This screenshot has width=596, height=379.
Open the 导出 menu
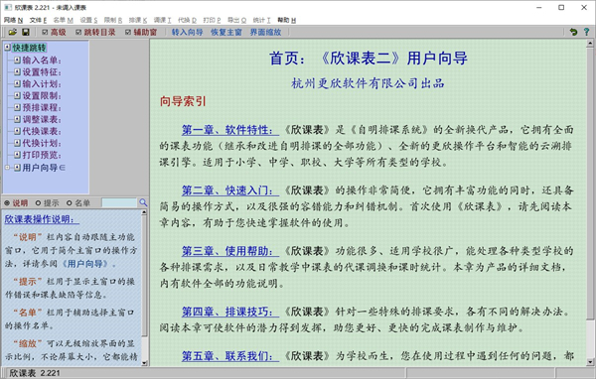(x=236, y=20)
